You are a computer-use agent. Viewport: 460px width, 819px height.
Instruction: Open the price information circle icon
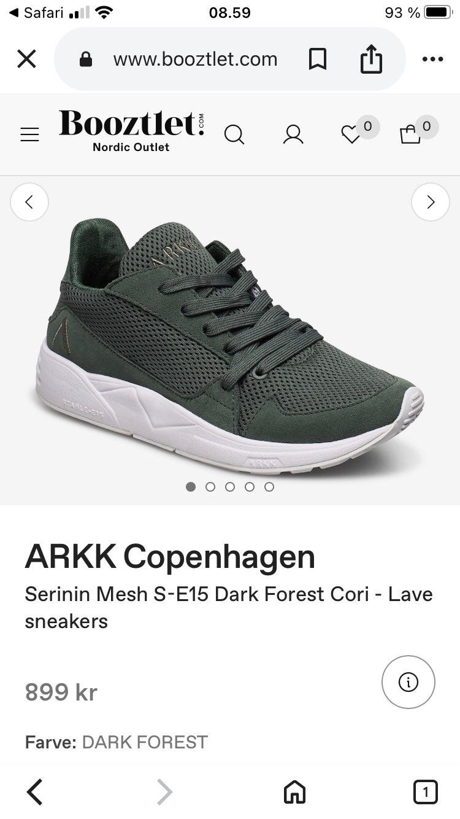point(408,682)
